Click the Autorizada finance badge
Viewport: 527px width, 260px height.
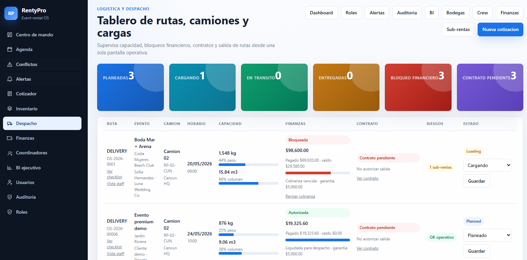(x=318, y=213)
